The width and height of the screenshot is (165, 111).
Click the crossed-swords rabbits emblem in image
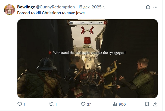[88, 30]
